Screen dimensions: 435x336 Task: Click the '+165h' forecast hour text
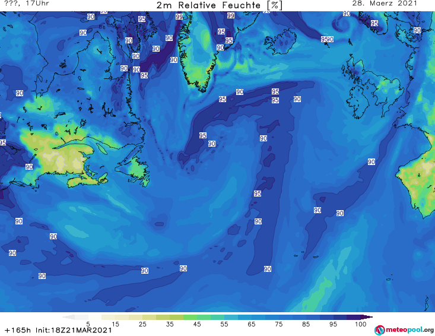click(17, 330)
